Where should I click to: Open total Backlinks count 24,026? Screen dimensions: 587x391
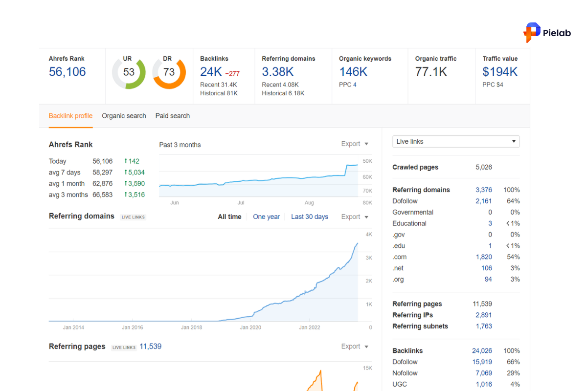click(x=482, y=351)
